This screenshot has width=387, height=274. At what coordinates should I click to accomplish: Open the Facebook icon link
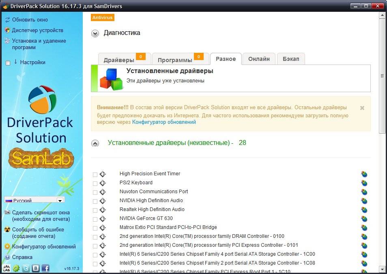45,268
